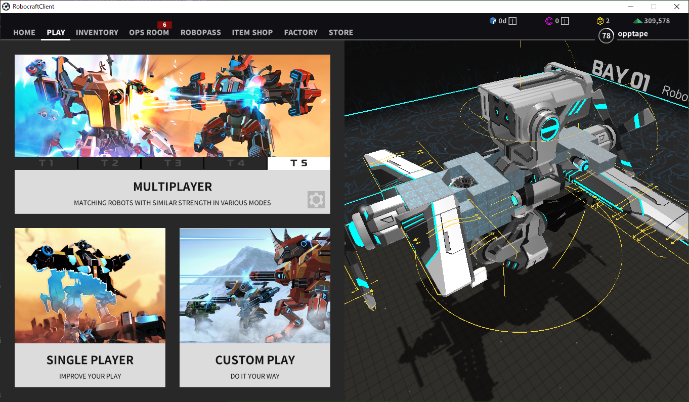Open the opptape player profile
This screenshot has width=689, height=402.
[x=633, y=34]
